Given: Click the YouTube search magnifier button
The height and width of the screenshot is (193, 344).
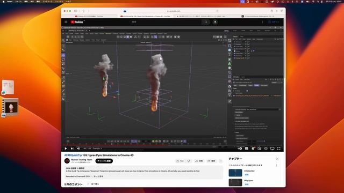Looking at the screenshot, I should point(206,22).
